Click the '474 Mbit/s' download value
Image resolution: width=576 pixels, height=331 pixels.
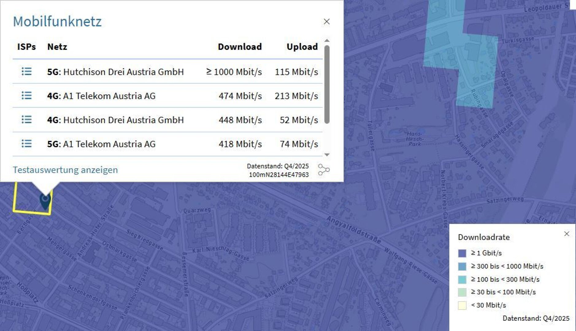240,96
